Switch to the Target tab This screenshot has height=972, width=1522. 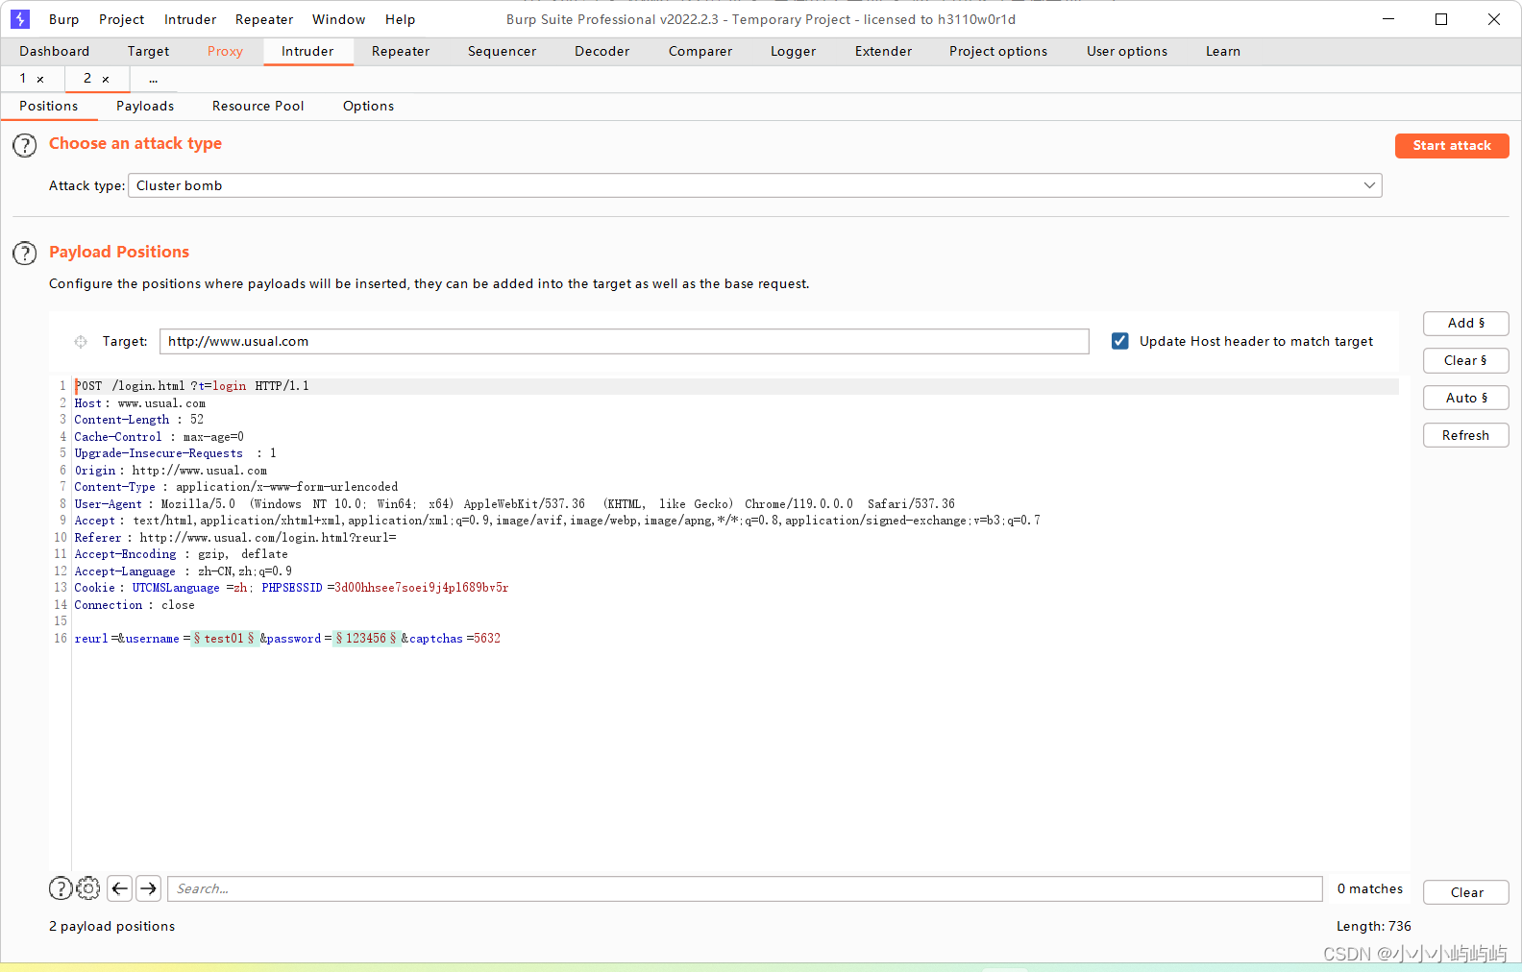pyautogui.click(x=148, y=51)
